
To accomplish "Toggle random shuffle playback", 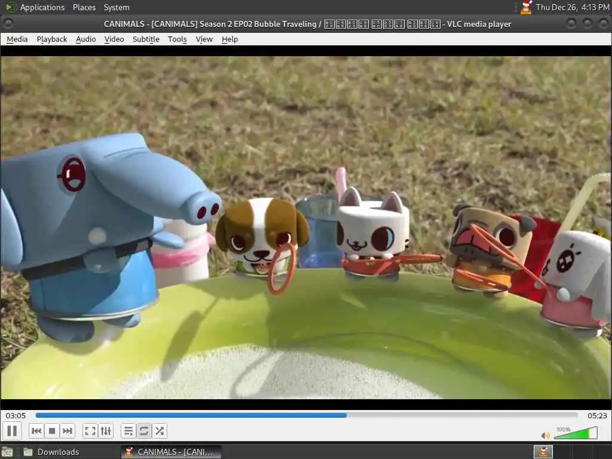I will (159, 431).
